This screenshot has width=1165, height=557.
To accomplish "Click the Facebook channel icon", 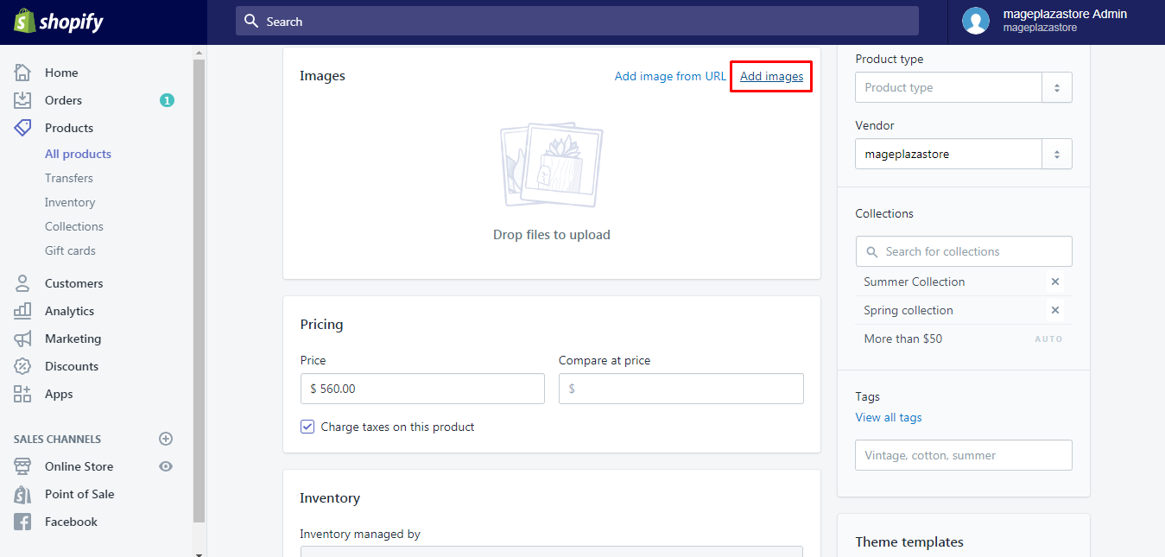I will tap(22, 522).
